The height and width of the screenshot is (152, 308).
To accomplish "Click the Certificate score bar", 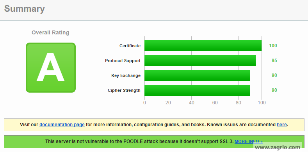I will tap(203, 46).
